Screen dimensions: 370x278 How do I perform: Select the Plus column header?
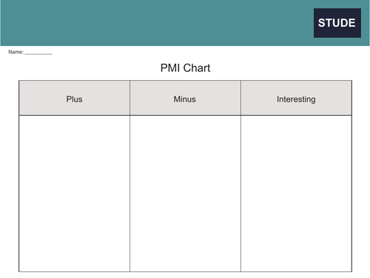coord(74,99)
